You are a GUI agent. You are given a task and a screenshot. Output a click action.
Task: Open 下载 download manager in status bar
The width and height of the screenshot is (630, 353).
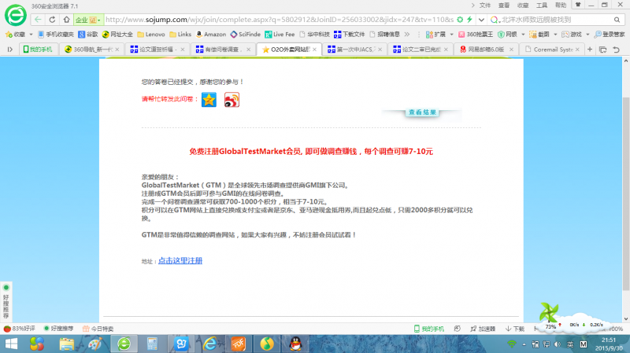tap(515, 329)
